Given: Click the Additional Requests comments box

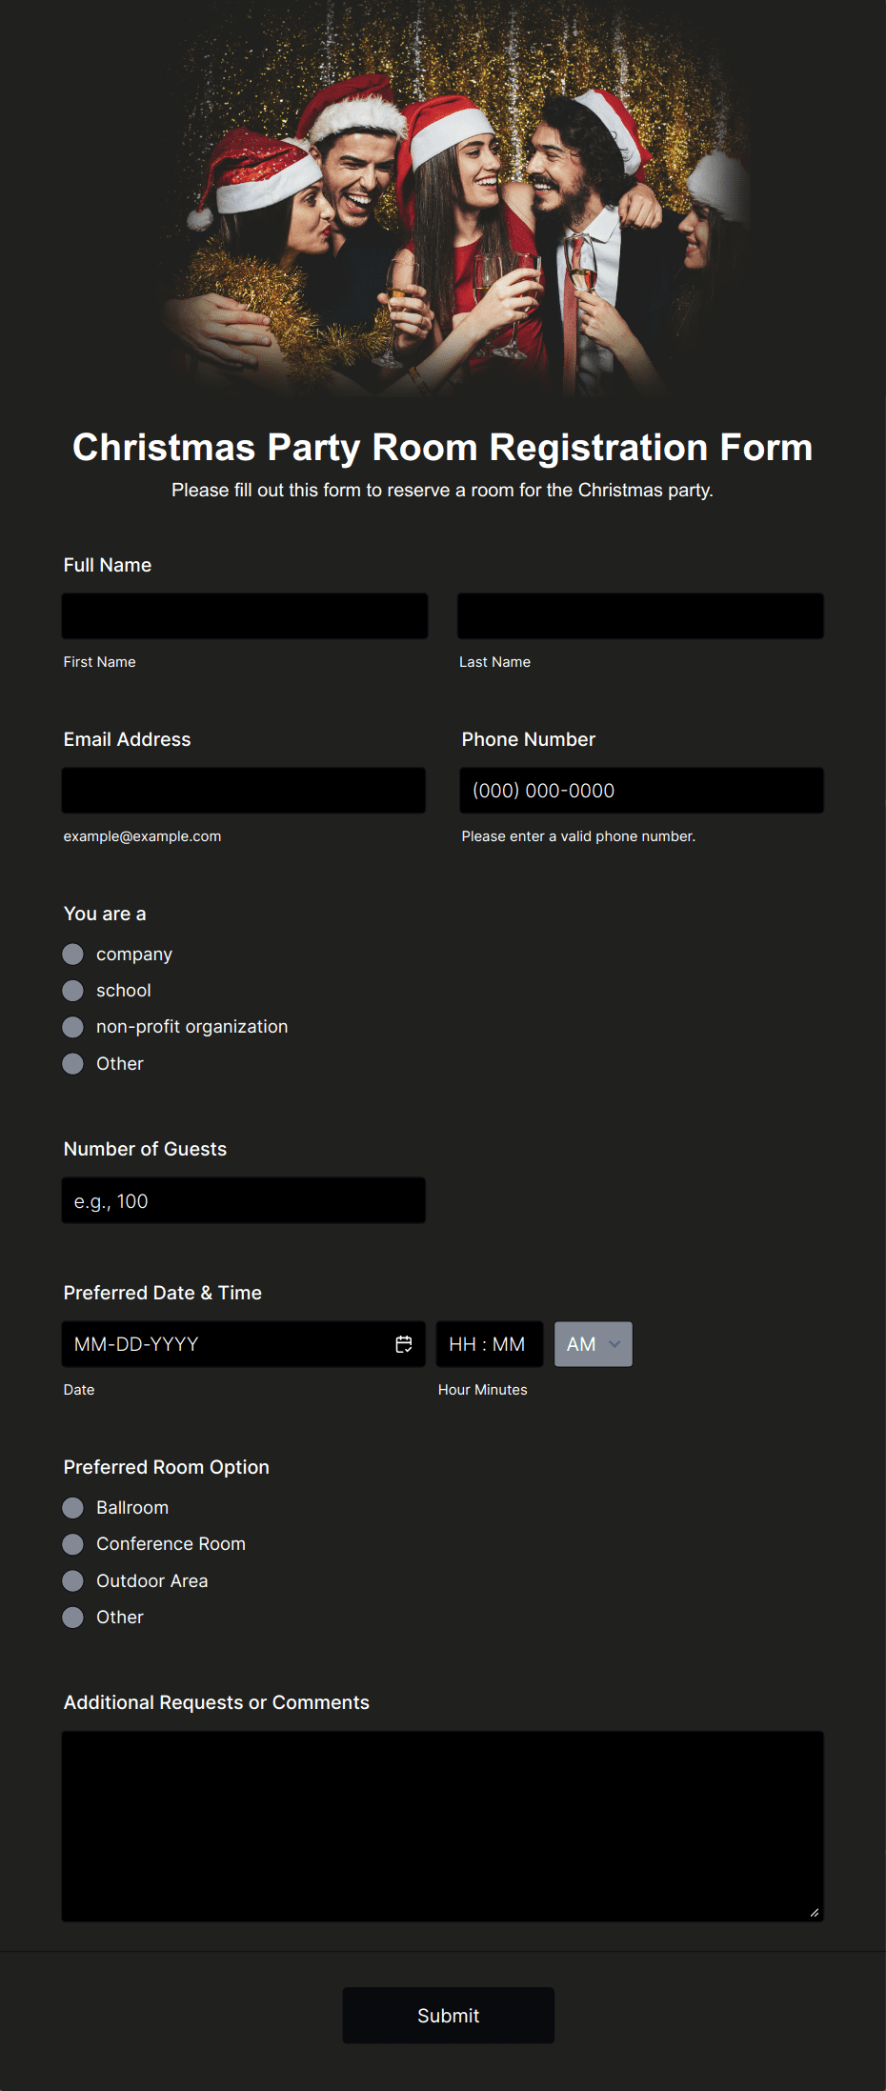Looking at the screenshot, I should [x=443, y=1826].
